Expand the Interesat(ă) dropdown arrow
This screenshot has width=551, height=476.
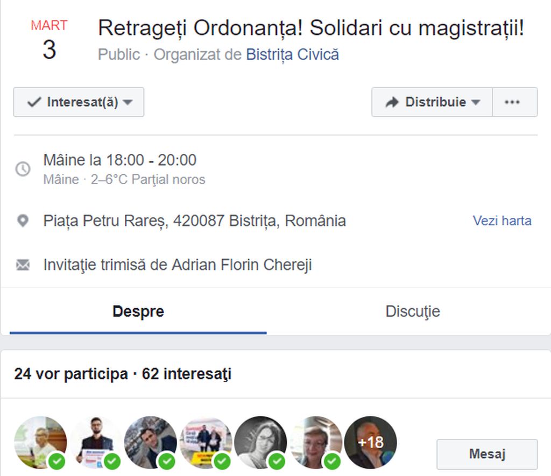tap(128, 102)
